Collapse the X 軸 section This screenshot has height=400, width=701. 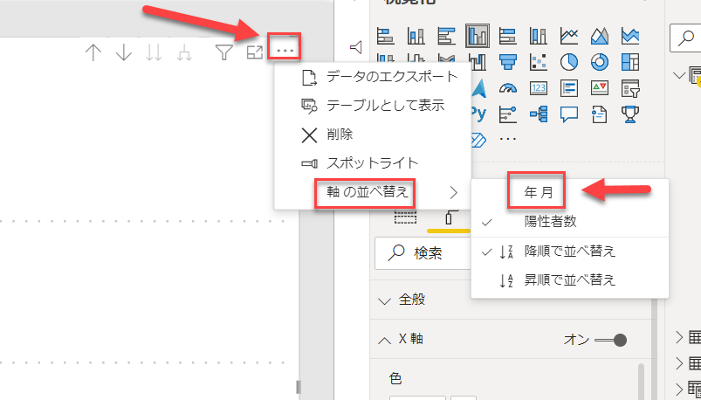384,340
